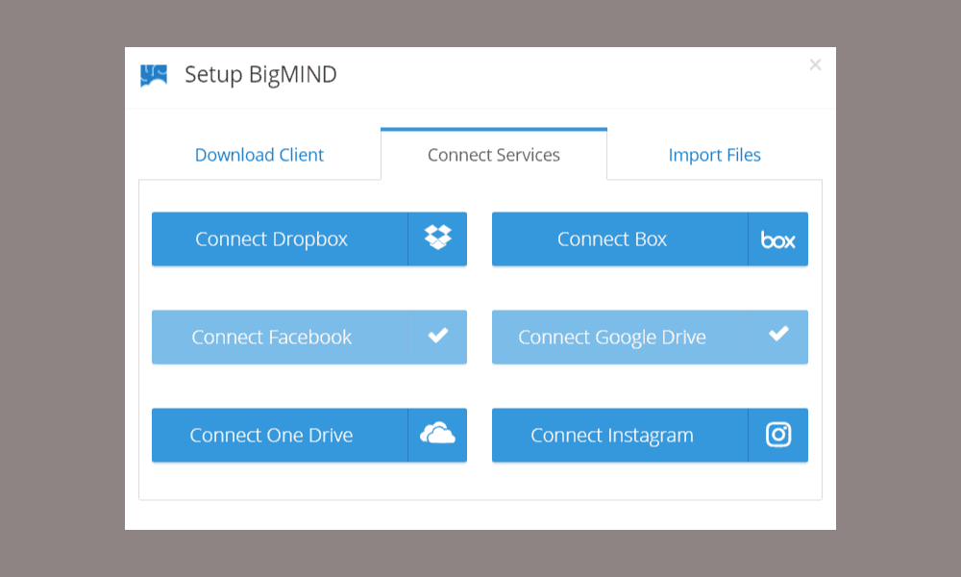Click the Connect Facebook button
The width and height of the screenshot is (961, 577).
pyautogui.click(x=309, y=338)
